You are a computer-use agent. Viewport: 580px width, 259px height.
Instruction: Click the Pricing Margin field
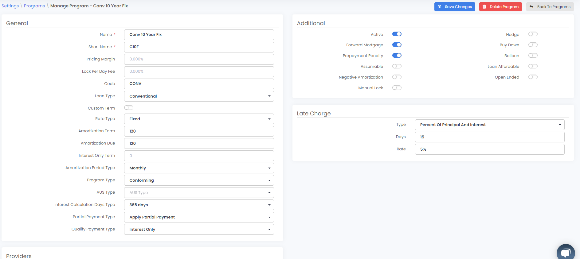[199, 59]
